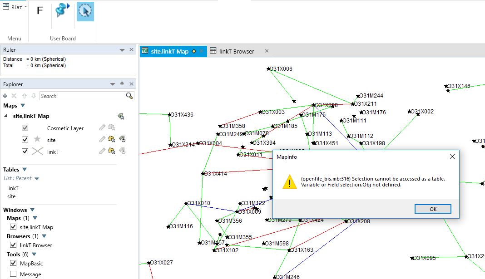The width and height of the screenshot is (485, 279).
Task: Toggle MapBasic tool window checkbox
Action: [x=13, y=263]
